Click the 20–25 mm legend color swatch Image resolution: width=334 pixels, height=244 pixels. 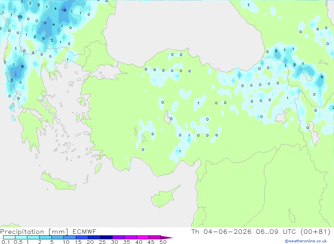[x=94, y=237]
